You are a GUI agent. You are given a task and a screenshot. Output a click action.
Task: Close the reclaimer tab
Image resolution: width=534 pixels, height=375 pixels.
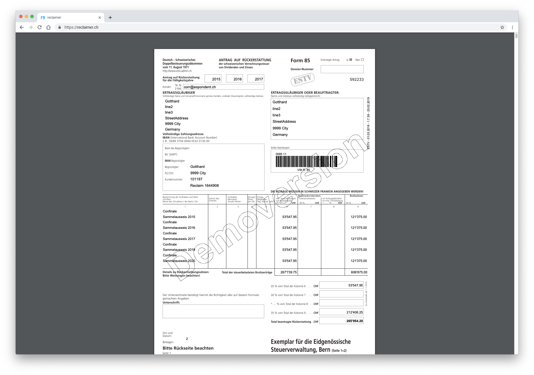(x=100, y=18)
